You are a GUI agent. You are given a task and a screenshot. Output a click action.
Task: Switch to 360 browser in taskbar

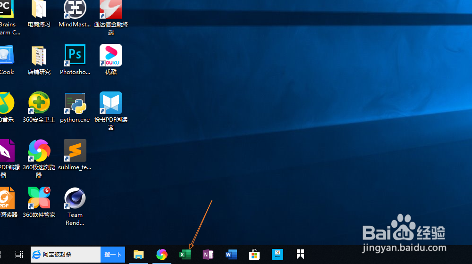(161, 255)
